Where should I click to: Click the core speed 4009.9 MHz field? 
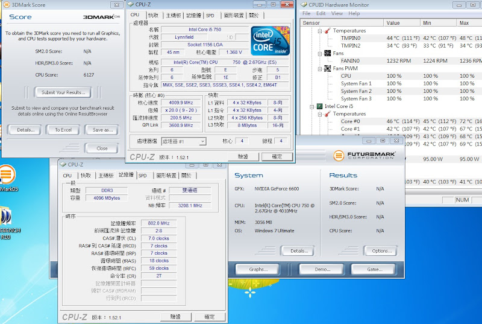[x=181, y=103]
